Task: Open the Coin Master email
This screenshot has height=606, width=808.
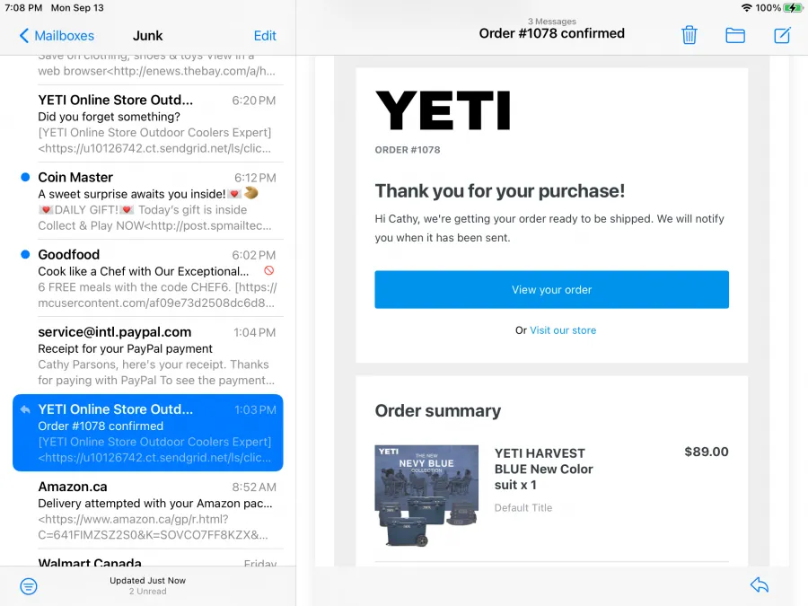Action: (x=148, y=201)
